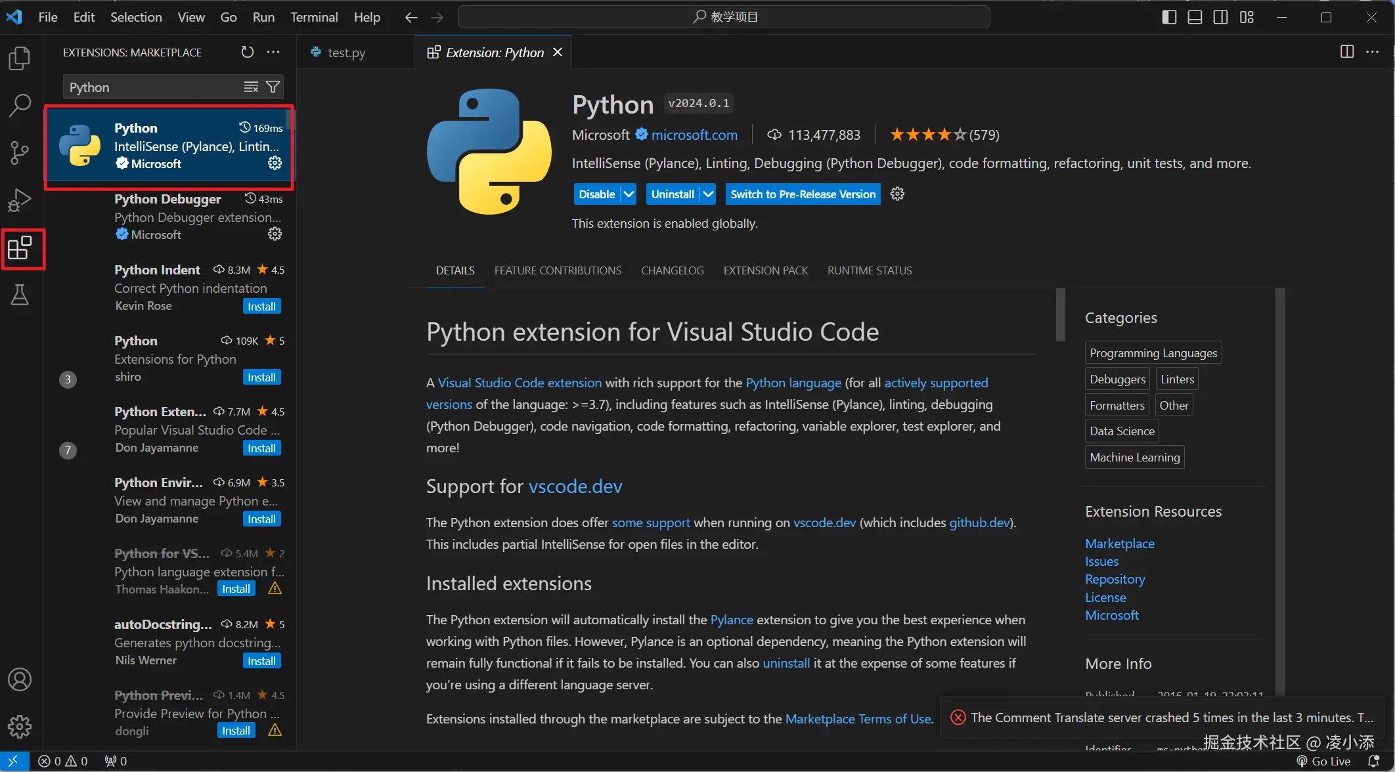Open the Testing flask icon view
Image resolution: width=1395 pixels, height=772 pixels.
(20, 295)
